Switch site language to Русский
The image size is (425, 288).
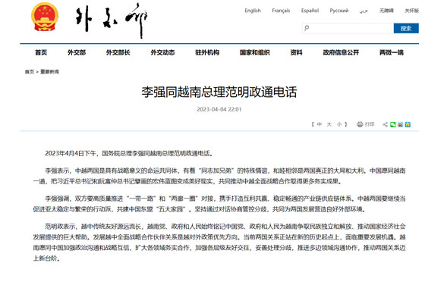pos(339,11)
